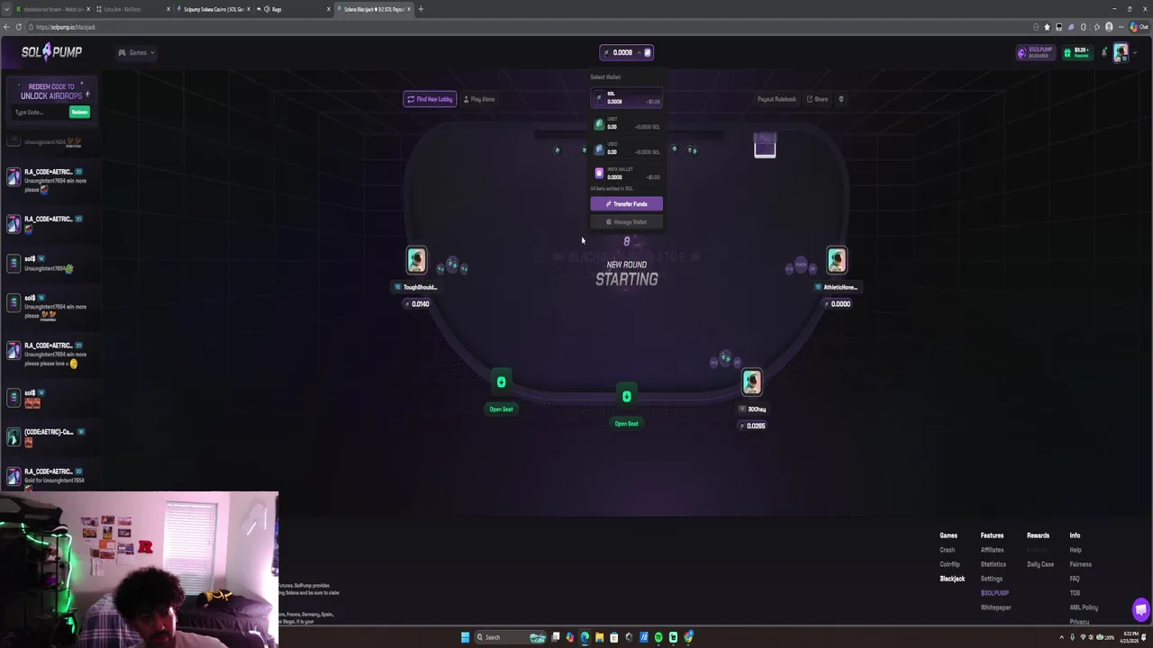This screenshot has width=1153, height=648.
Task: Switch to the Rugs browser tab
Action: pos(291,9)
